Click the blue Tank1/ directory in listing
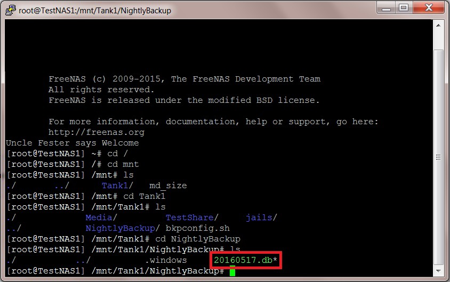 pos(115,186)
